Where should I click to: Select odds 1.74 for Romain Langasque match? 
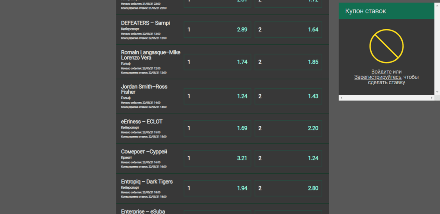click(x=217, y=62)
